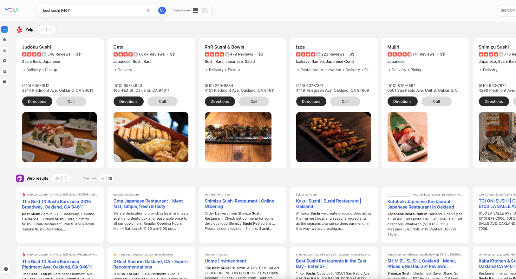Viewport: 516px width, 279px height.
Task: Select the two rows layout toggle
Action: 102,178
